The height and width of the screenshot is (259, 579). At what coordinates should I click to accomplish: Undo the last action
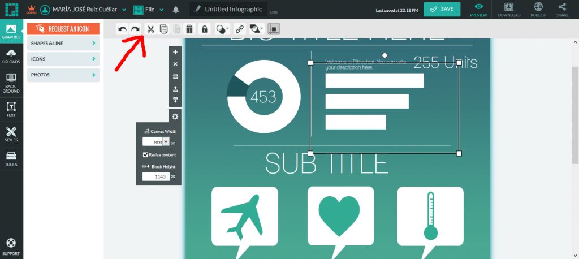122,29
